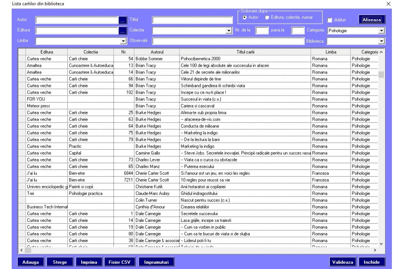The height and width of the screenshot is (269, 404).
Task: Focus the Autor input field
Action: (x=77, y=20)
